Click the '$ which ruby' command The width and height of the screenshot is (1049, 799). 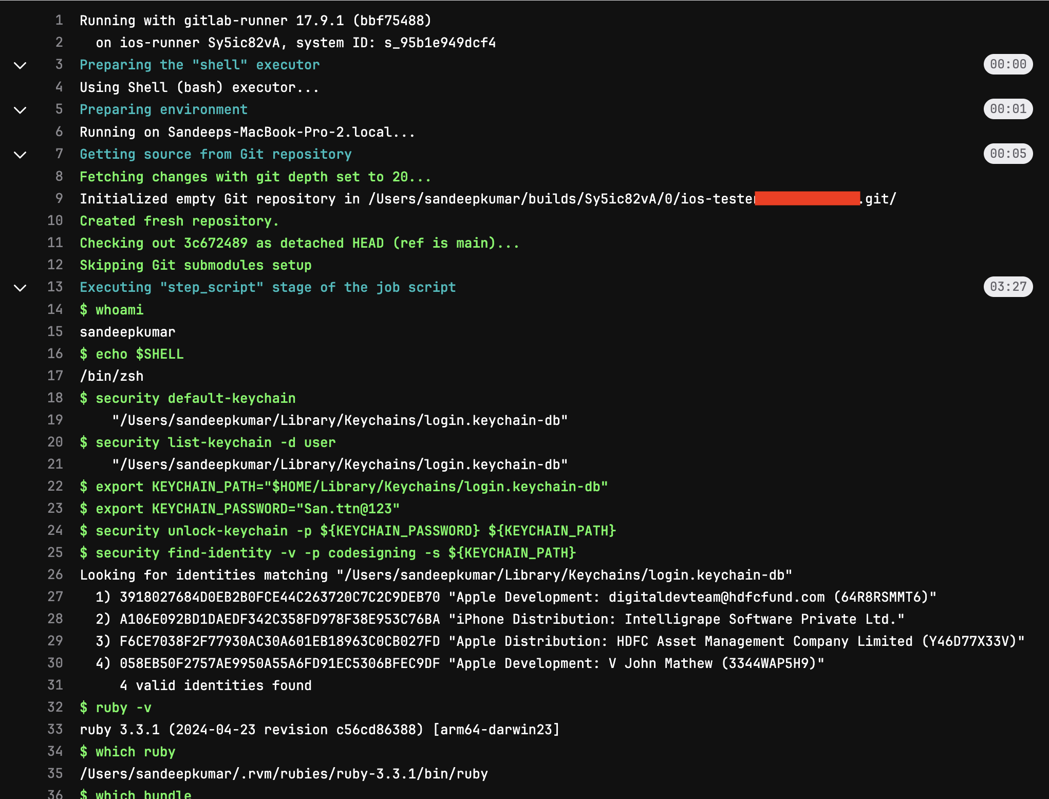pos(127,752)
